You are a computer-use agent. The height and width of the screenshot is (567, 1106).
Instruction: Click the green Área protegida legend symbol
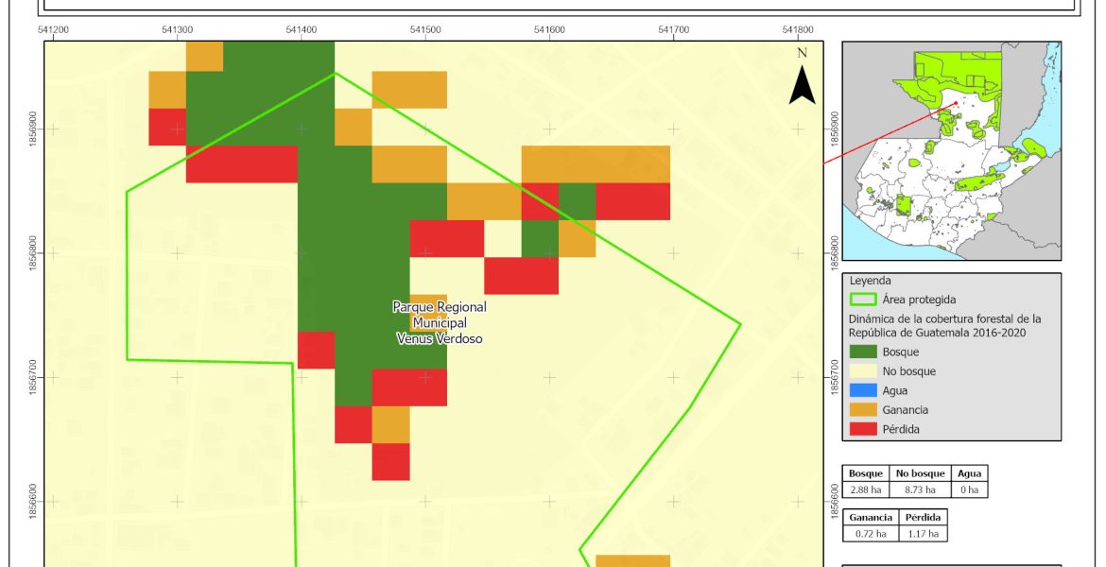point(864,300)
